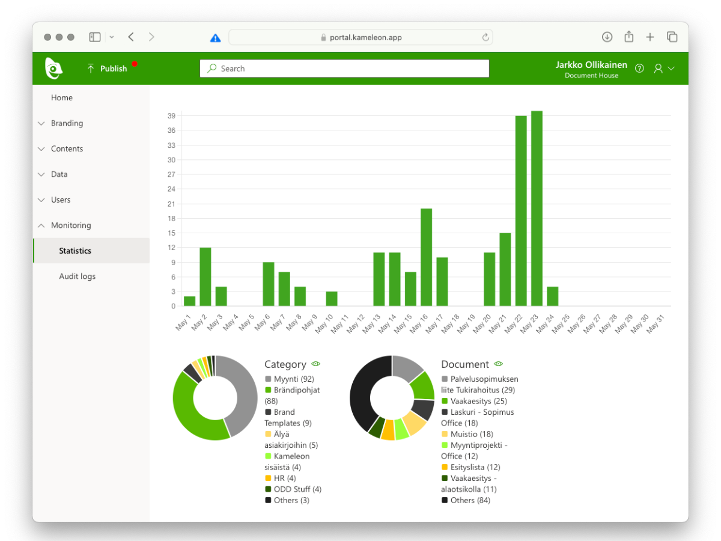Viewport: 721px width, 541px height.
Task: Expand the Contents sidebar section
Action: click(67, 148)
